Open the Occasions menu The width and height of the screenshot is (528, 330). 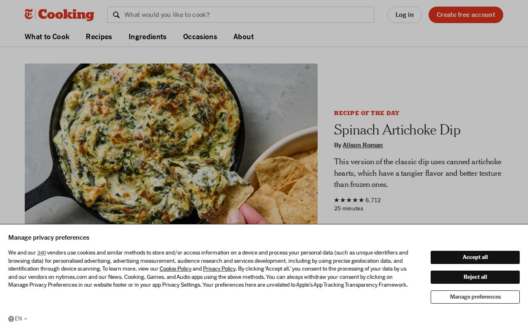[200, 37]
